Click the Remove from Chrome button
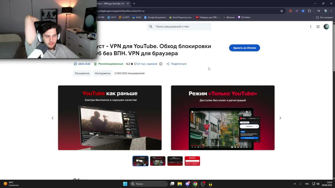Screen dimensions: 335x188 click(244, 48)
